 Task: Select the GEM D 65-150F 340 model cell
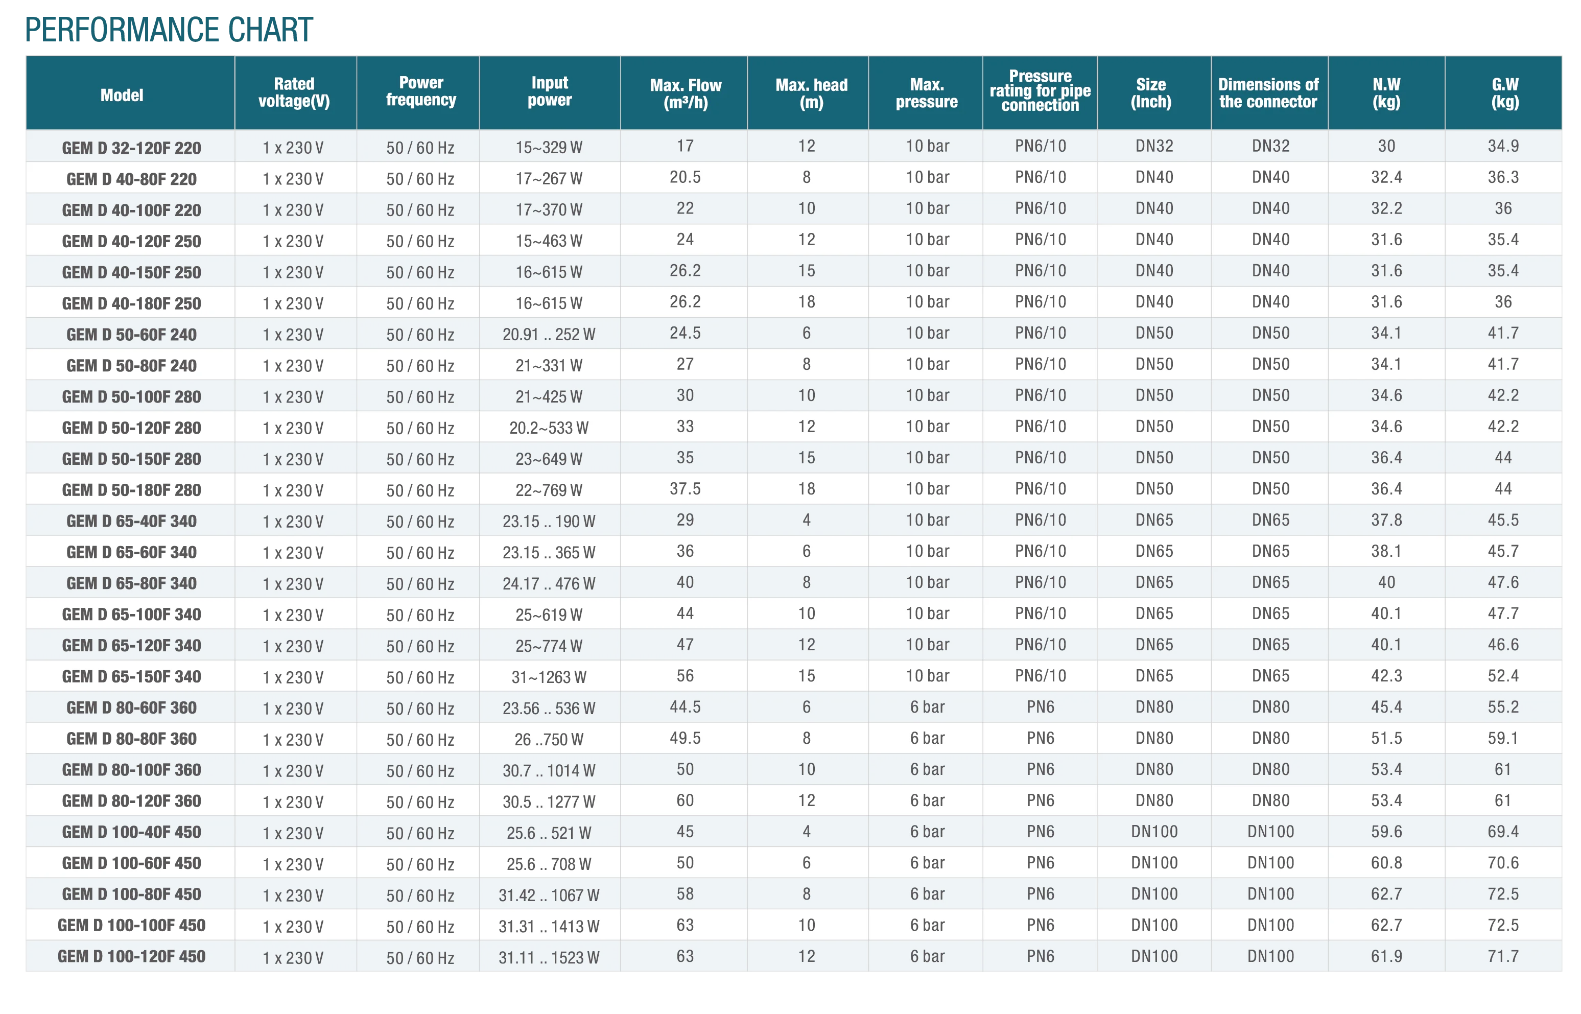[x=131, y=676]
